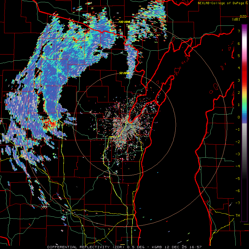Click the "[dB]" units label
The width and height of the screenshot is (249, 249).
[x=236, y=19]
